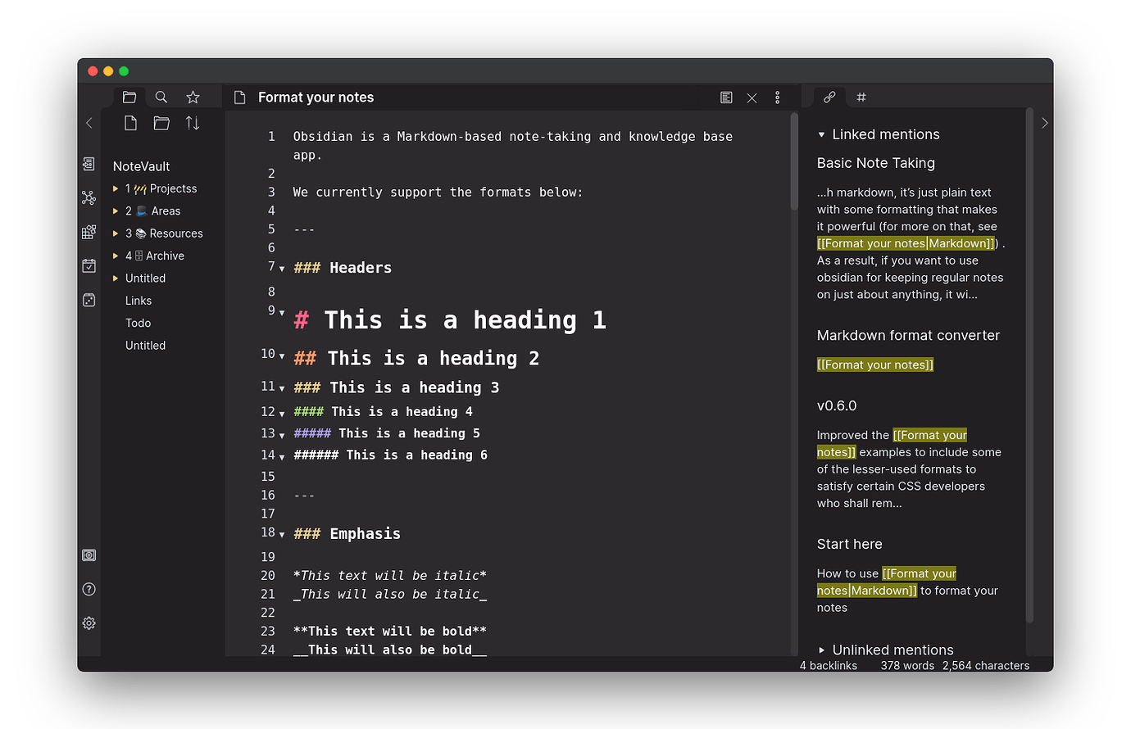Collapse the right sidebar with the arrow
The width and height of the screenshot is (1131, 729).
[x=1044, y=123]
